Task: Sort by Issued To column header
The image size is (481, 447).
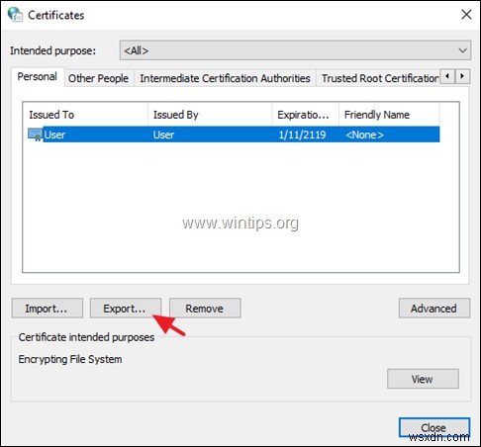Action: coord(85,115)
